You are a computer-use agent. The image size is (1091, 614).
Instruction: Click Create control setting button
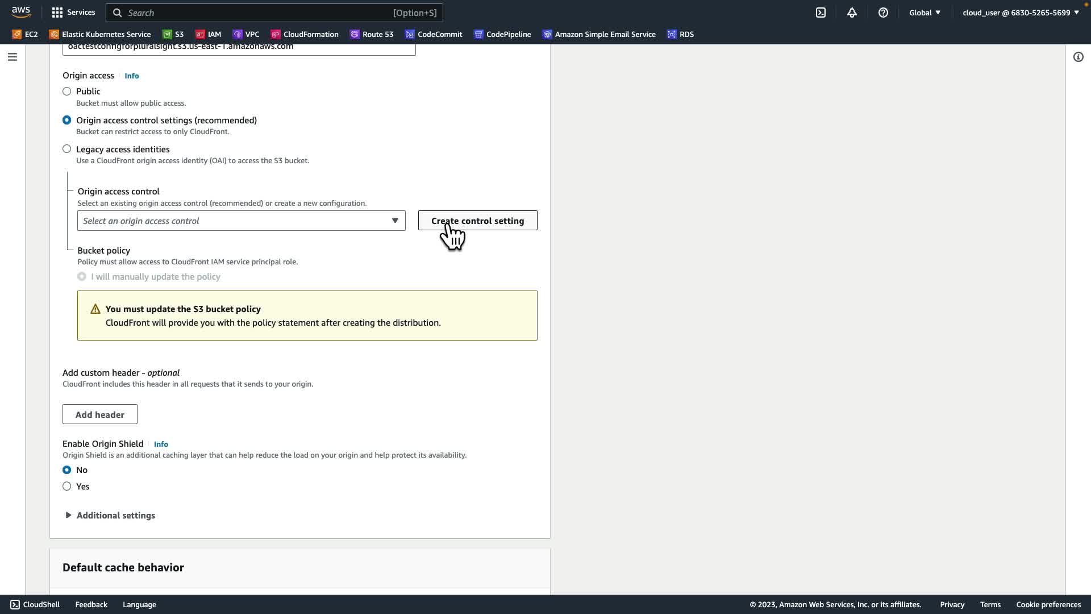pyautogui.click(x=477, y=221)
